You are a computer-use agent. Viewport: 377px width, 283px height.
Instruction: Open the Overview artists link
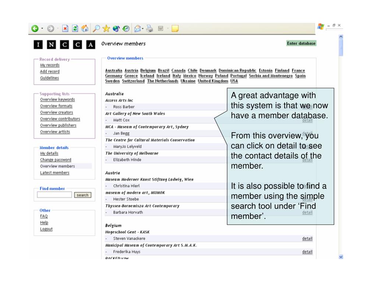55,132
